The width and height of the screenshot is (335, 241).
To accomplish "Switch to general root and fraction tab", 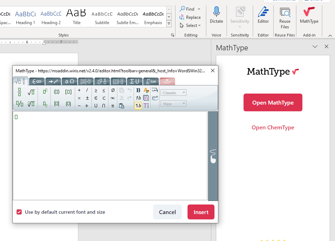I will (x=21, y=82).
